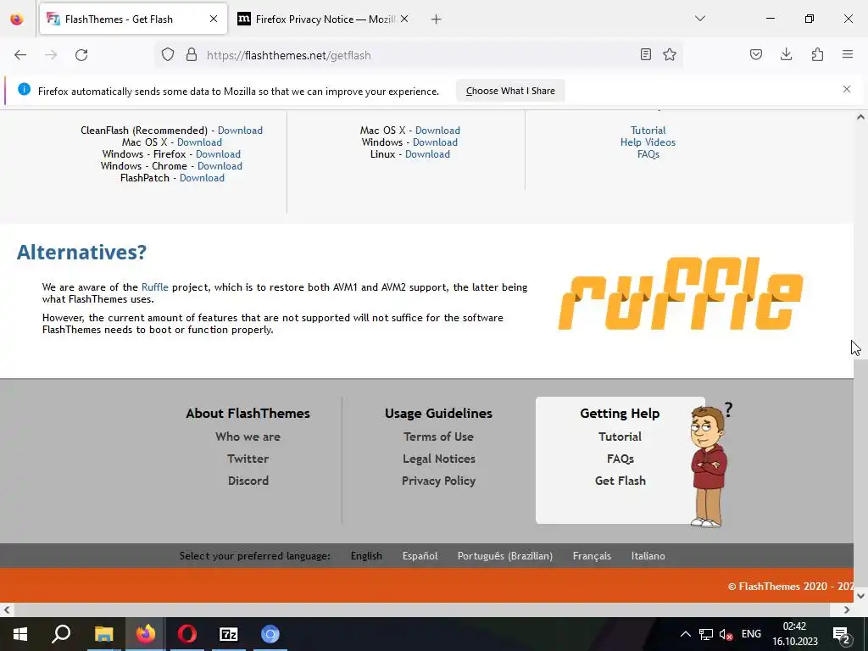868x651 pixels.
Task: Open Windows Start menu
Action: tap(20, 634)
